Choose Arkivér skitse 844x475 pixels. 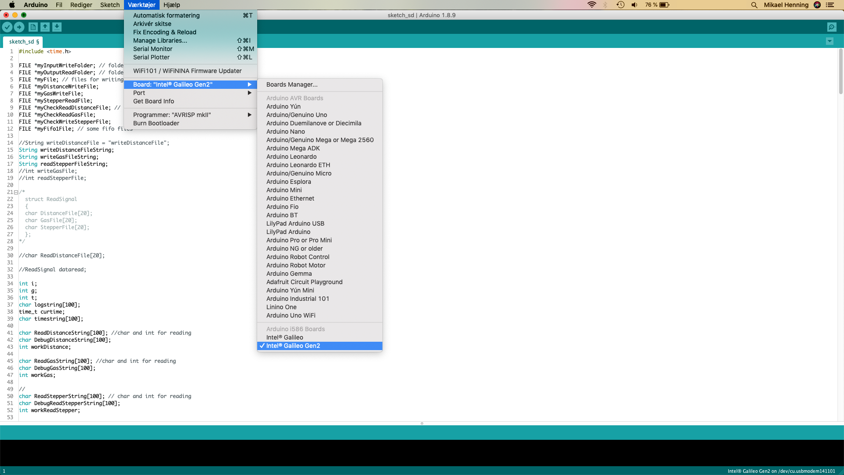point(190,24)
